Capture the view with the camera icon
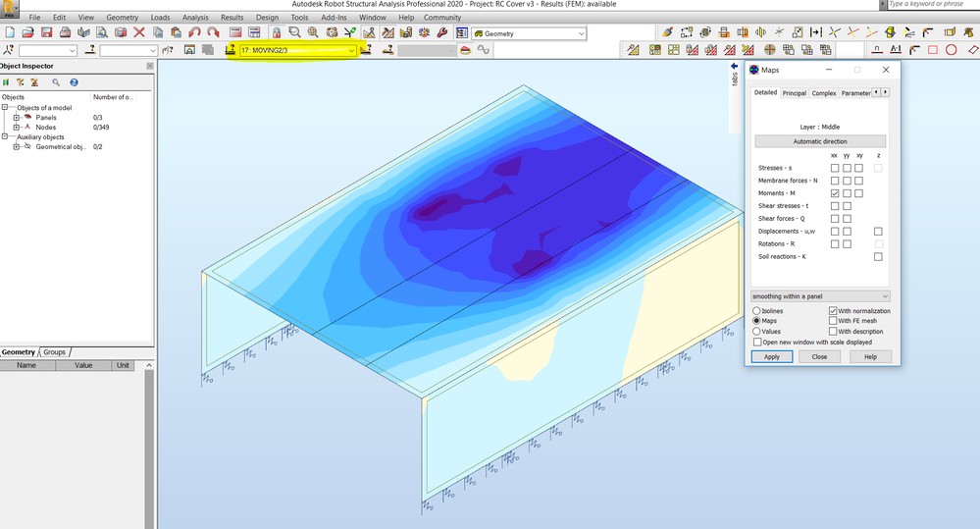 (x=121, y=32)
